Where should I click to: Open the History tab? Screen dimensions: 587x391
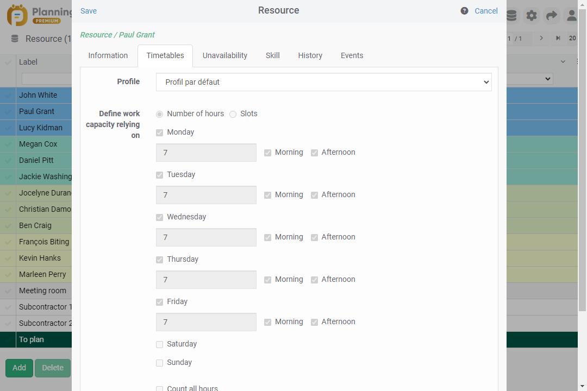coord(310,56)
